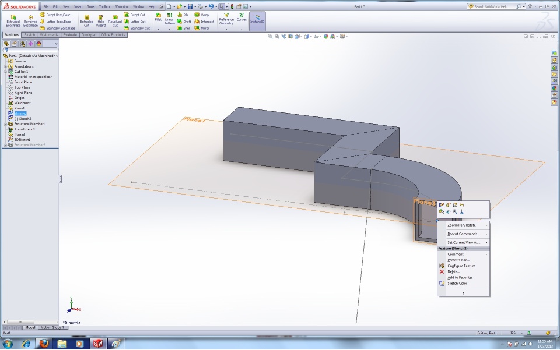Image resolution: width=560 pixels, height=350 pixels.
Task: Expand the FeatureManager panel tabs chevron
Action: 56,44
